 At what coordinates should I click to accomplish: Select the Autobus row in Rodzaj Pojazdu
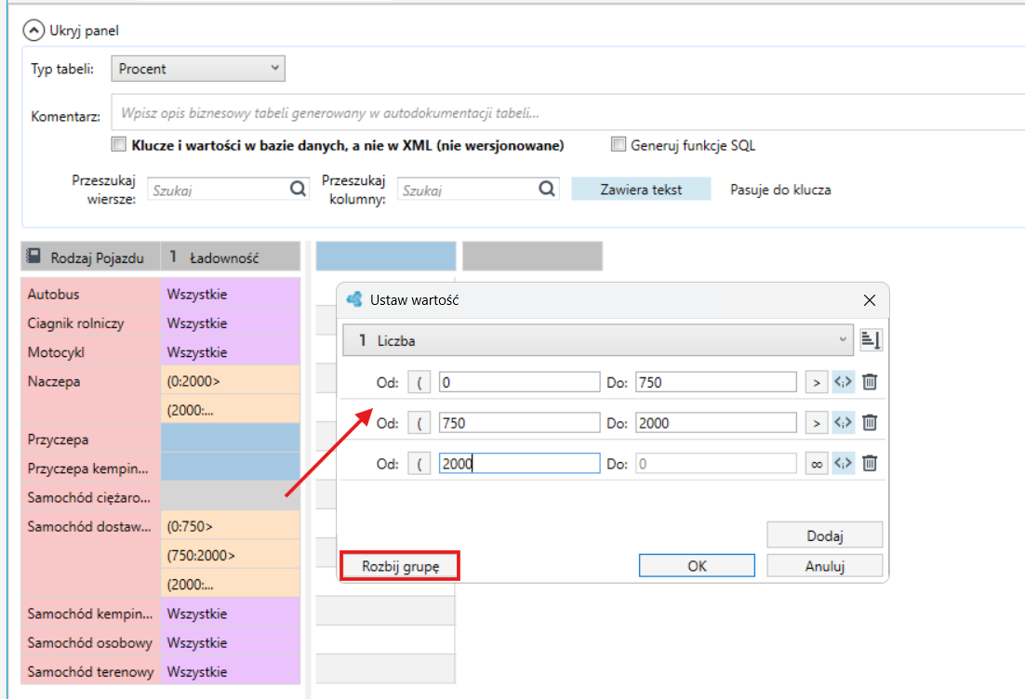tap(91, 294)
